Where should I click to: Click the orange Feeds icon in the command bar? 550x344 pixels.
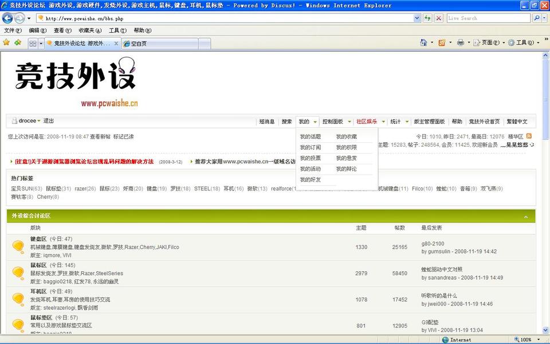click(442, 42)
